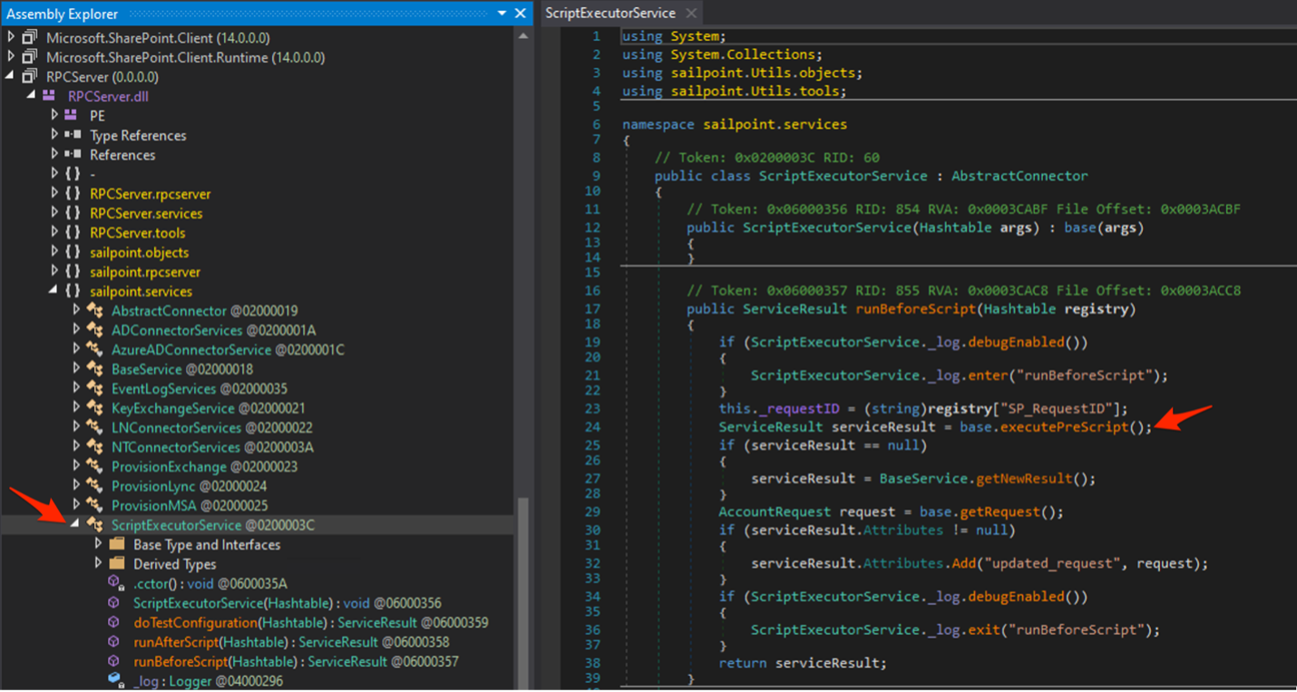
Task: Select RPCServer.dll in the tree
Action: point(109,96)
